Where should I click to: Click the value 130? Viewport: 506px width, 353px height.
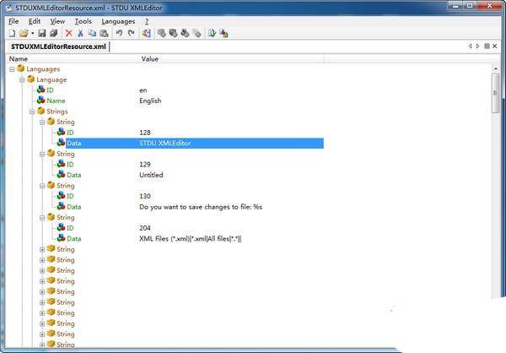click(x=145, y=196)
